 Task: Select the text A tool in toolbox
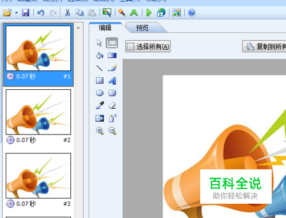[112, 81]
